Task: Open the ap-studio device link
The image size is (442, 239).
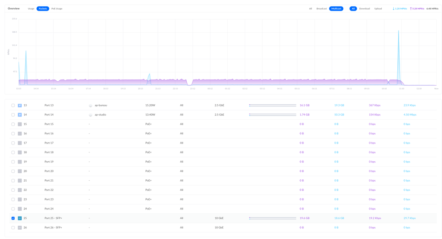Action: pos(100,115)
